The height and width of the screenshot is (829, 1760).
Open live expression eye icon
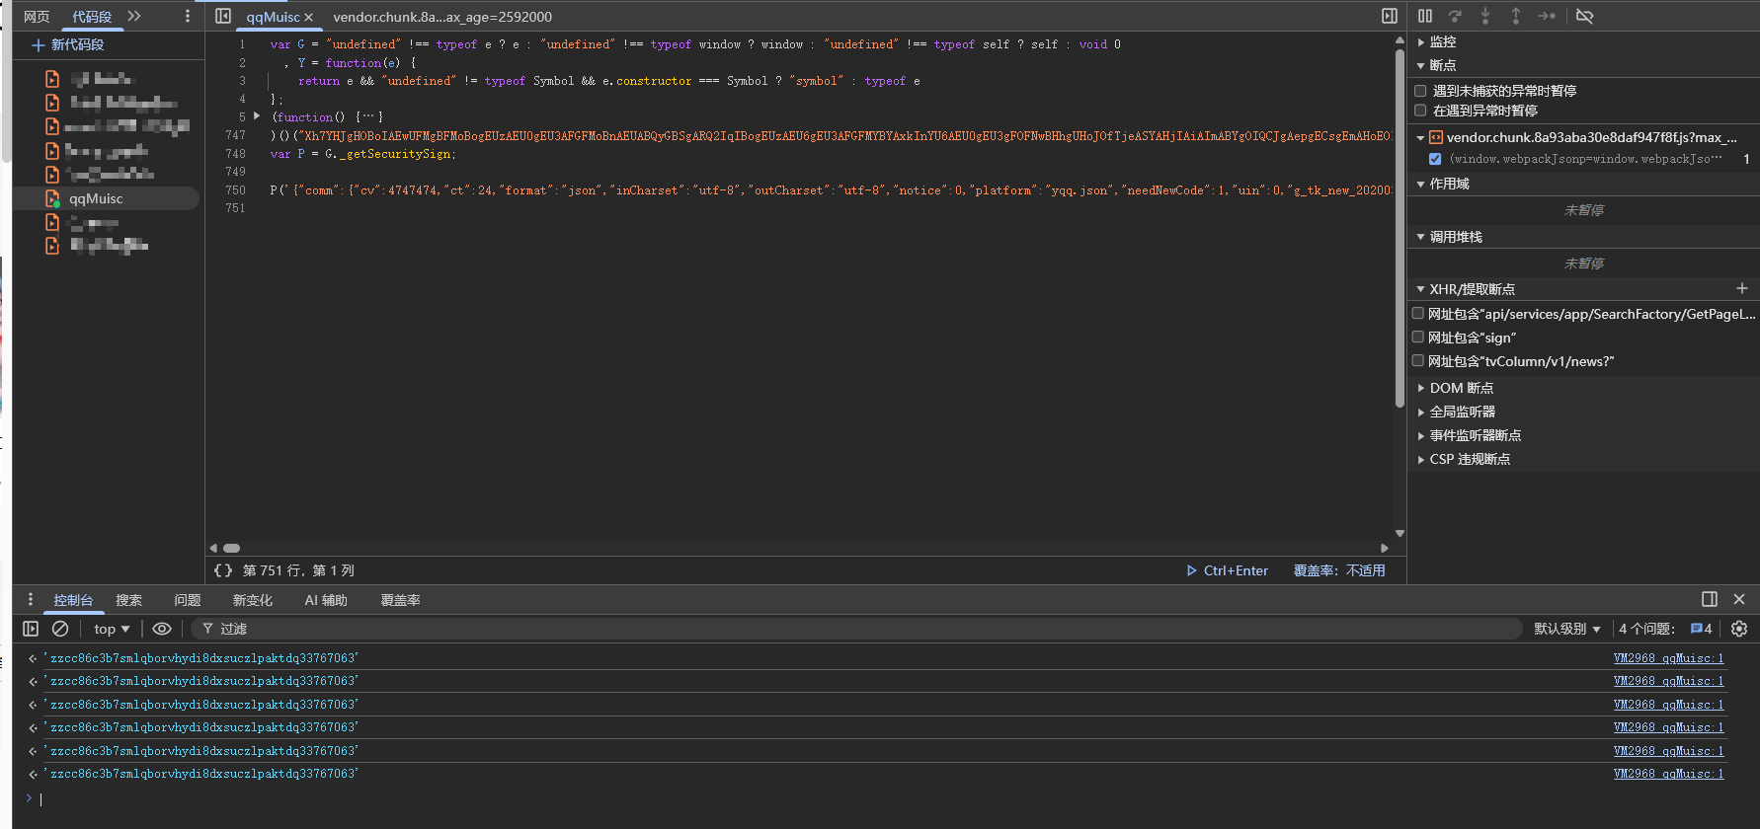coord(162,629)
